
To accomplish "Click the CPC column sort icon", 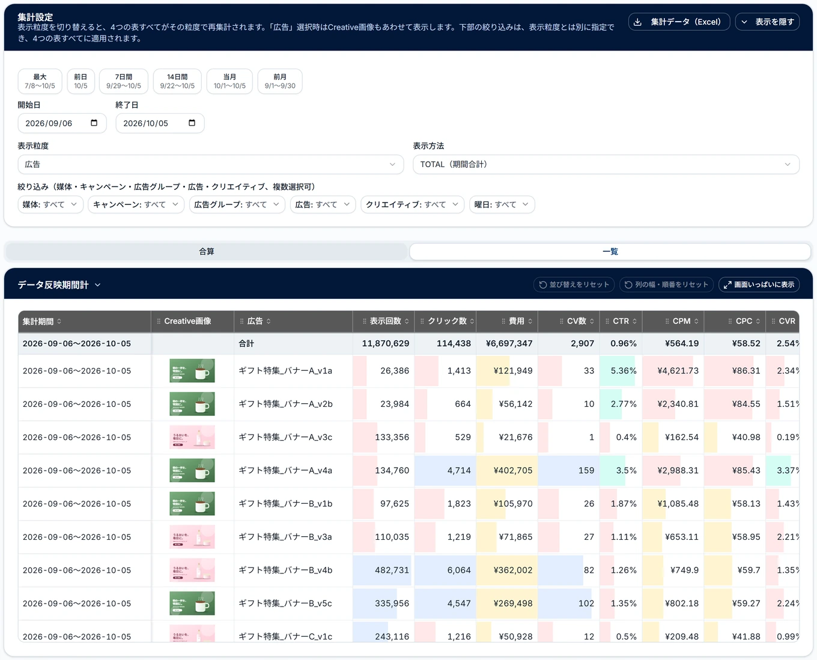I will click(x=758, y=322).
